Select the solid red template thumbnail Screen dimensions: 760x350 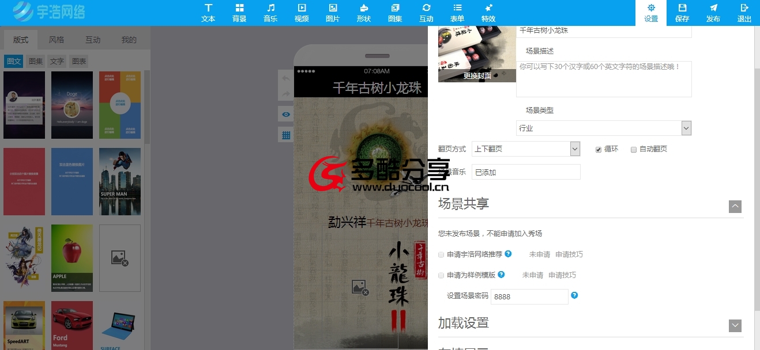pyautogui.click(x=24, y=181)
